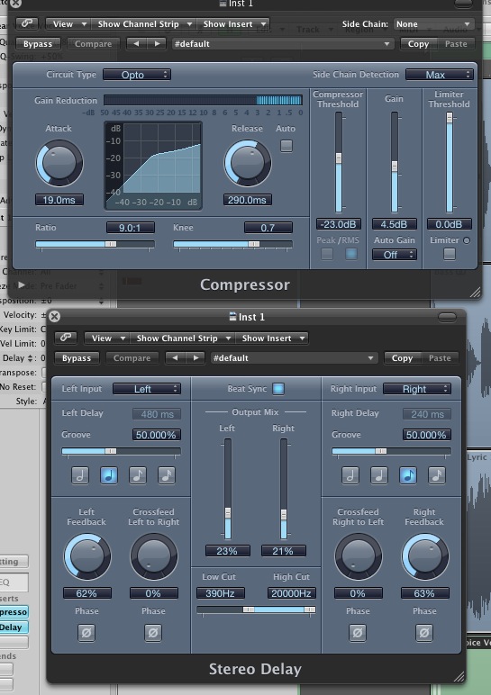Open Left Input dropdown
The height and width of the screenshot is (695, 491).
point(146,389)
